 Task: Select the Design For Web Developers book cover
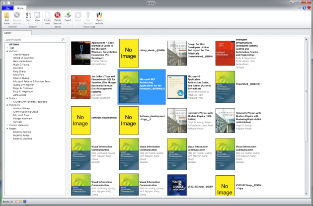tap(177, 53)
